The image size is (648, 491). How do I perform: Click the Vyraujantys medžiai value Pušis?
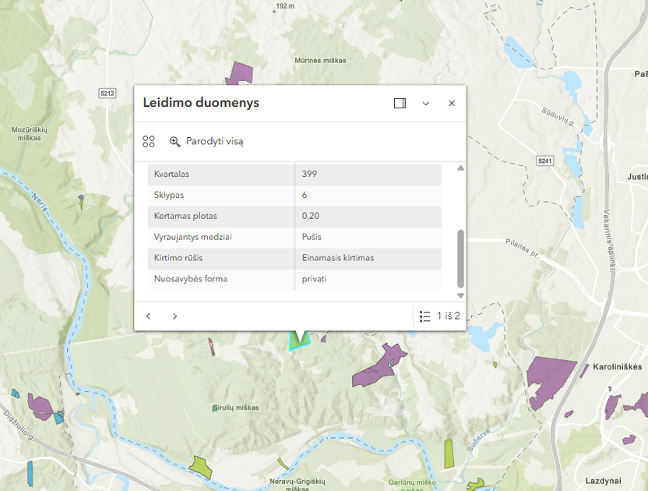coord(312,237)
